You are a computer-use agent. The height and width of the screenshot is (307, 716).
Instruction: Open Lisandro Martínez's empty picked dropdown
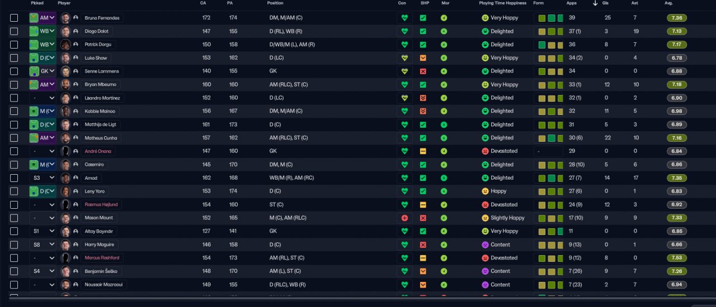click(x=43, y=98)
